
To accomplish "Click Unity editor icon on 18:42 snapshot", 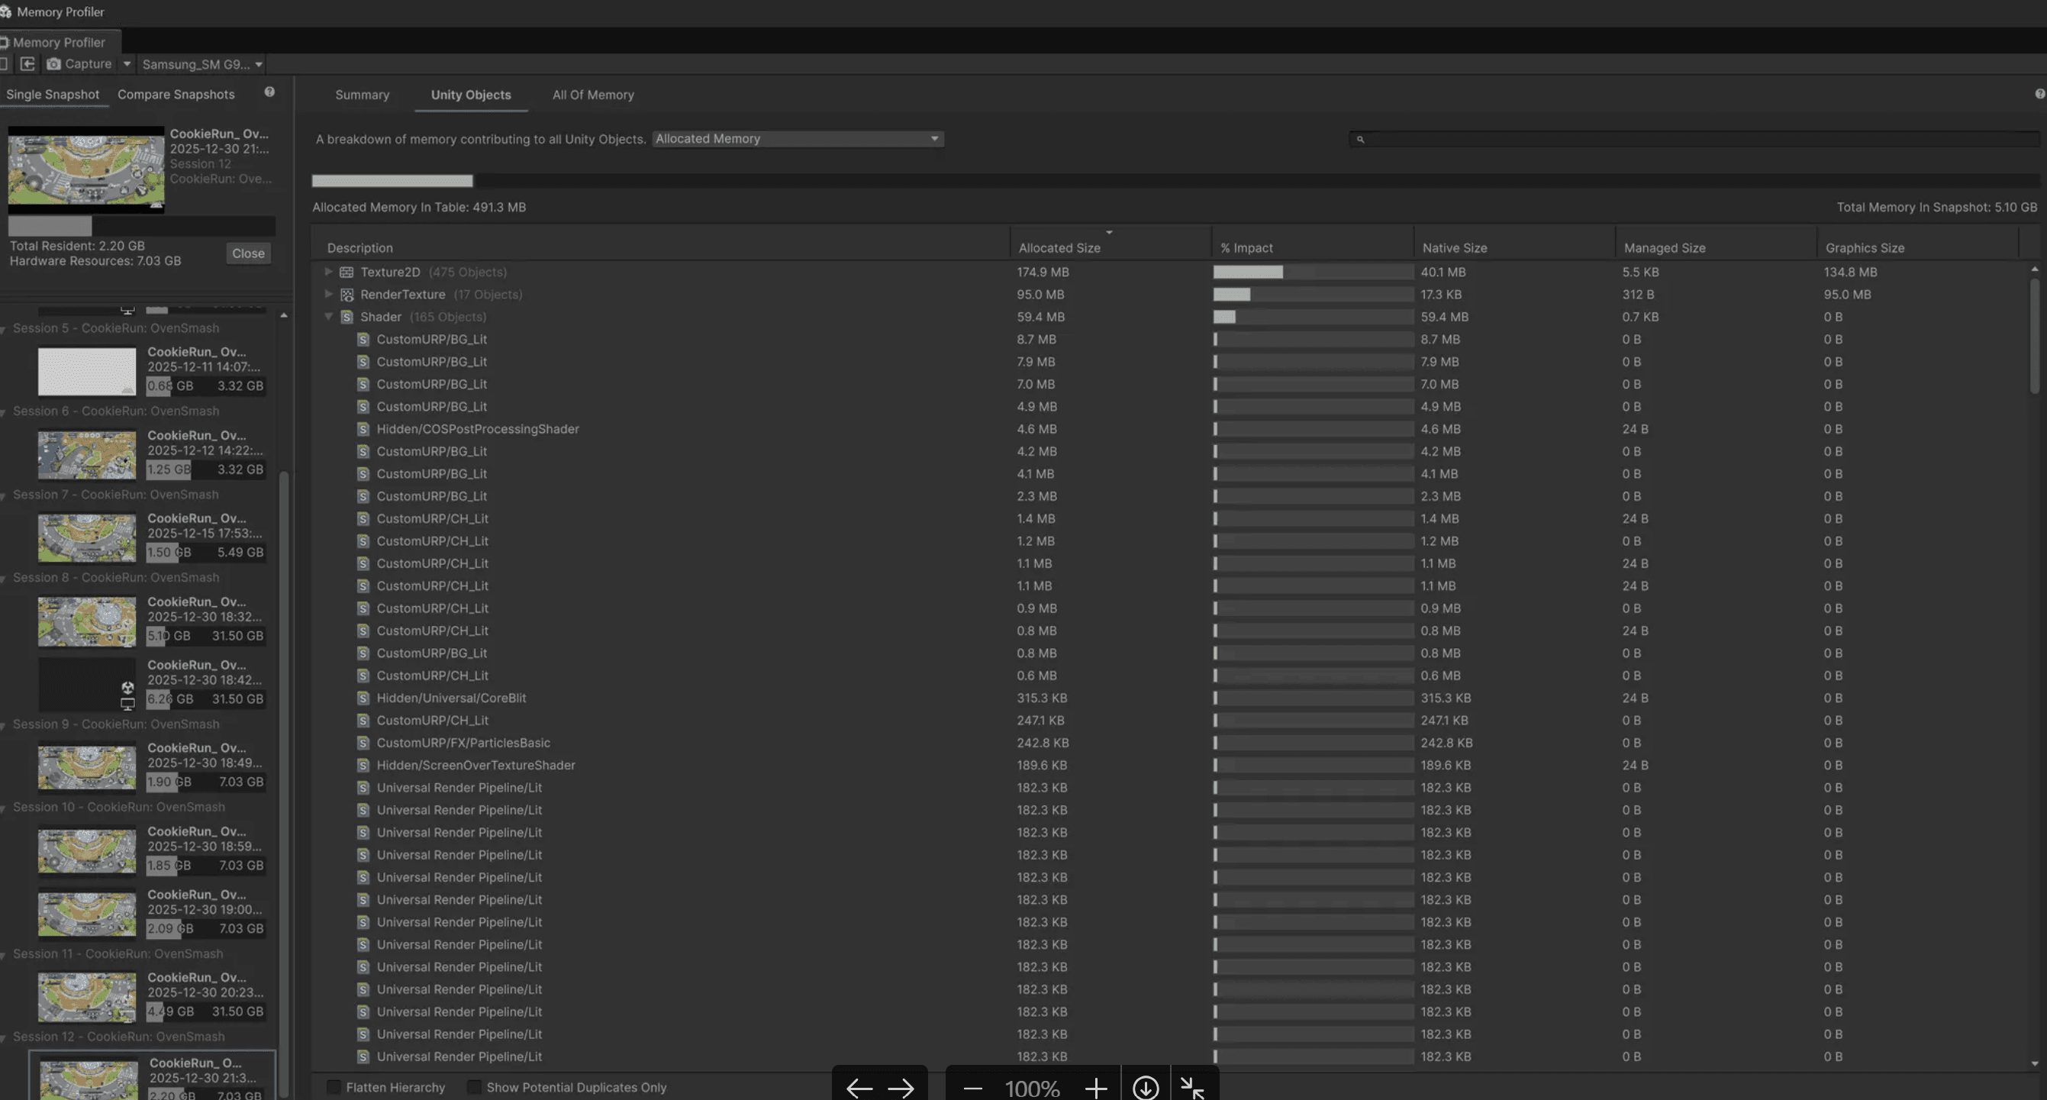I will (x=127, y=688).
